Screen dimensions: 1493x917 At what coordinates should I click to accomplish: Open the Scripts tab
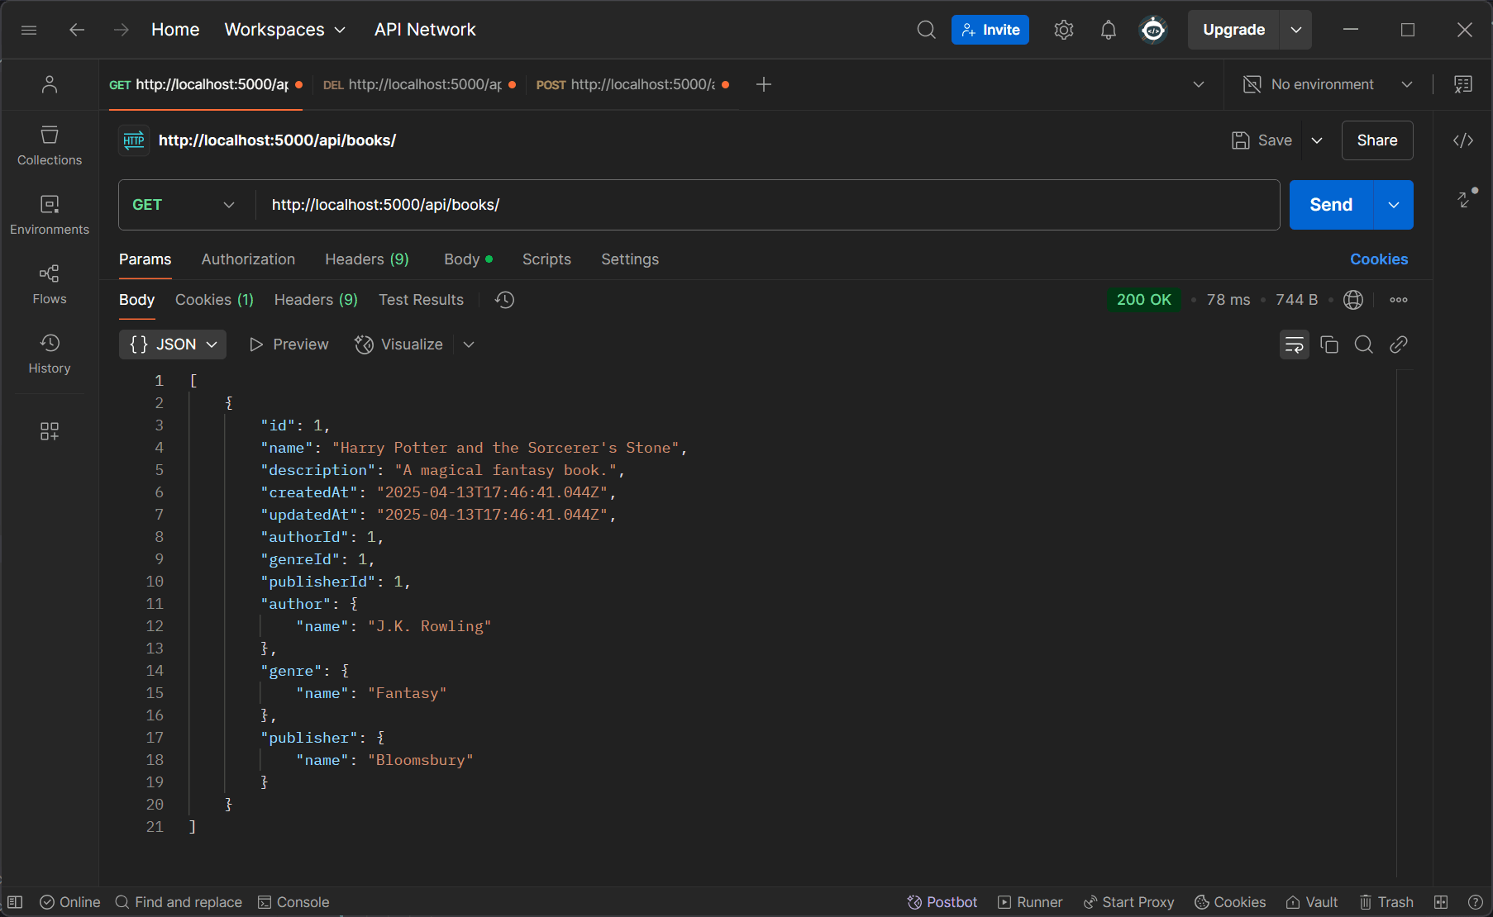(546, 259)
